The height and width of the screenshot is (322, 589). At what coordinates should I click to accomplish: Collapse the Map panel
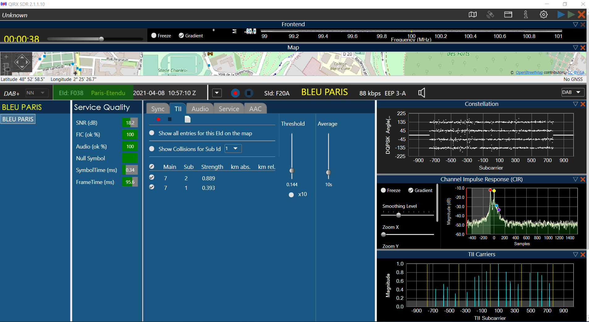[575, 48]
